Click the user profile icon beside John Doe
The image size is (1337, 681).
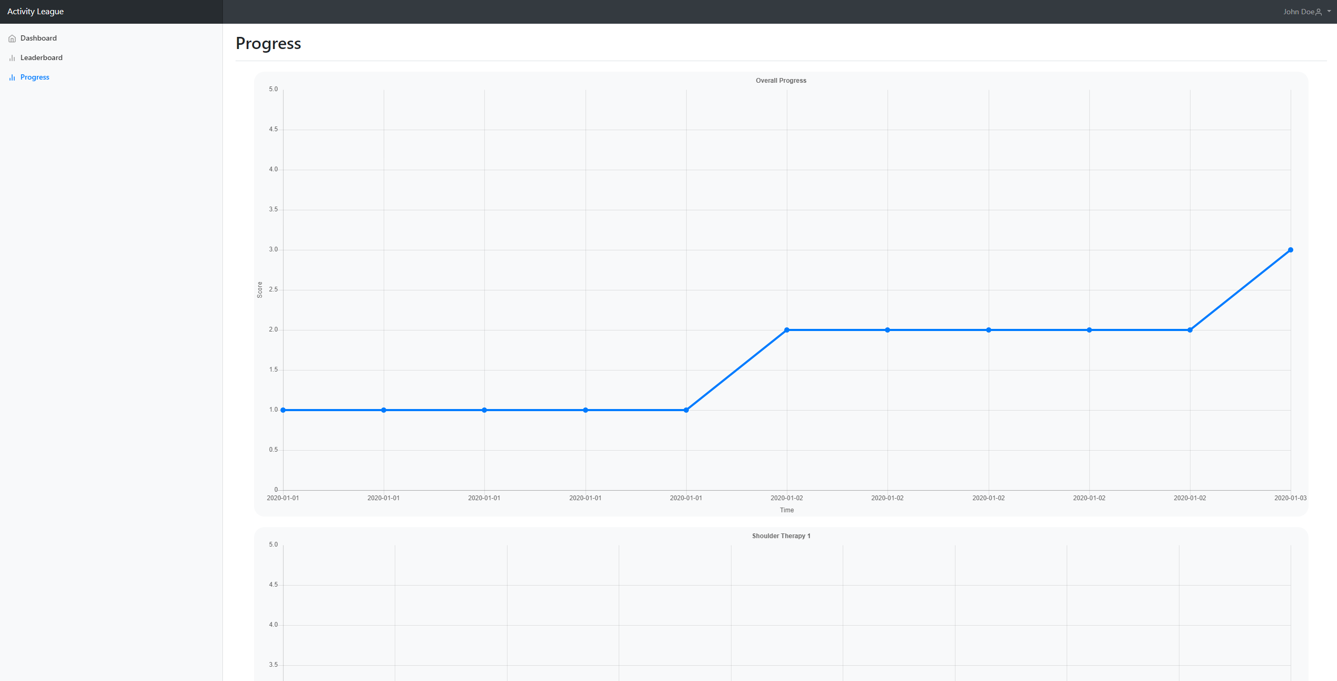click(x=1319, y=12)
